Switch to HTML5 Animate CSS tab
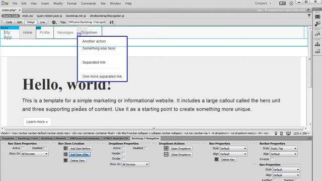Screen dimensions: 322x181 (x=116, y=138)
